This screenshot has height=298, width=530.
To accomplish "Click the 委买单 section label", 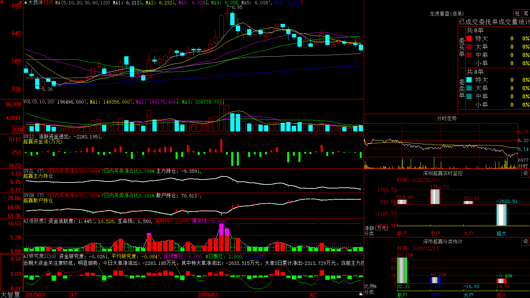I will pos(462,47).
